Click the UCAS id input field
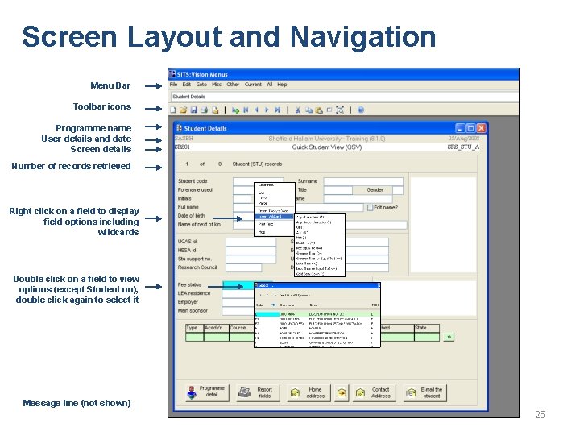Viewport: 580px width, 435px height. click(x=251, y=242)
